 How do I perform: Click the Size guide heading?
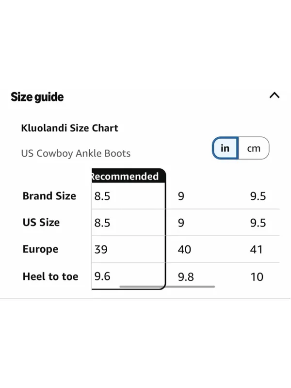pyautogui.click(x=37, y=97)
